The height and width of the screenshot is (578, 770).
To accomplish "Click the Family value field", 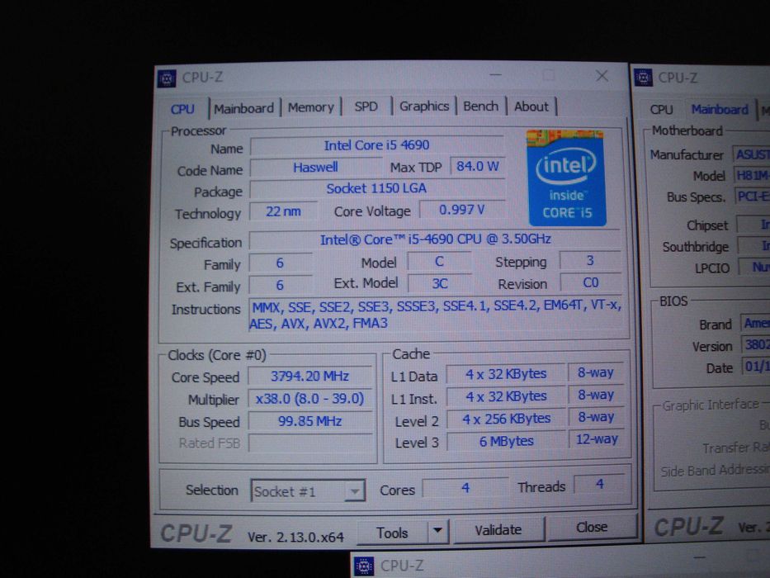I will (x=280, y=263).
